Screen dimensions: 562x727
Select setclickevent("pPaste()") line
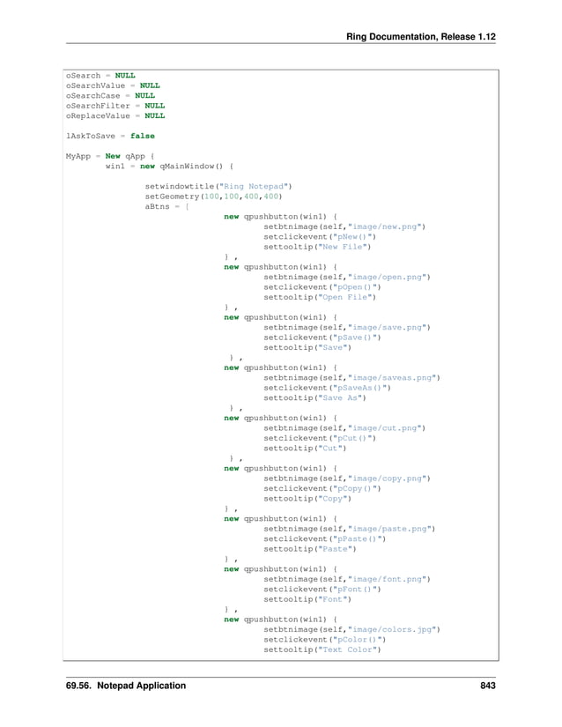[325, 538]
